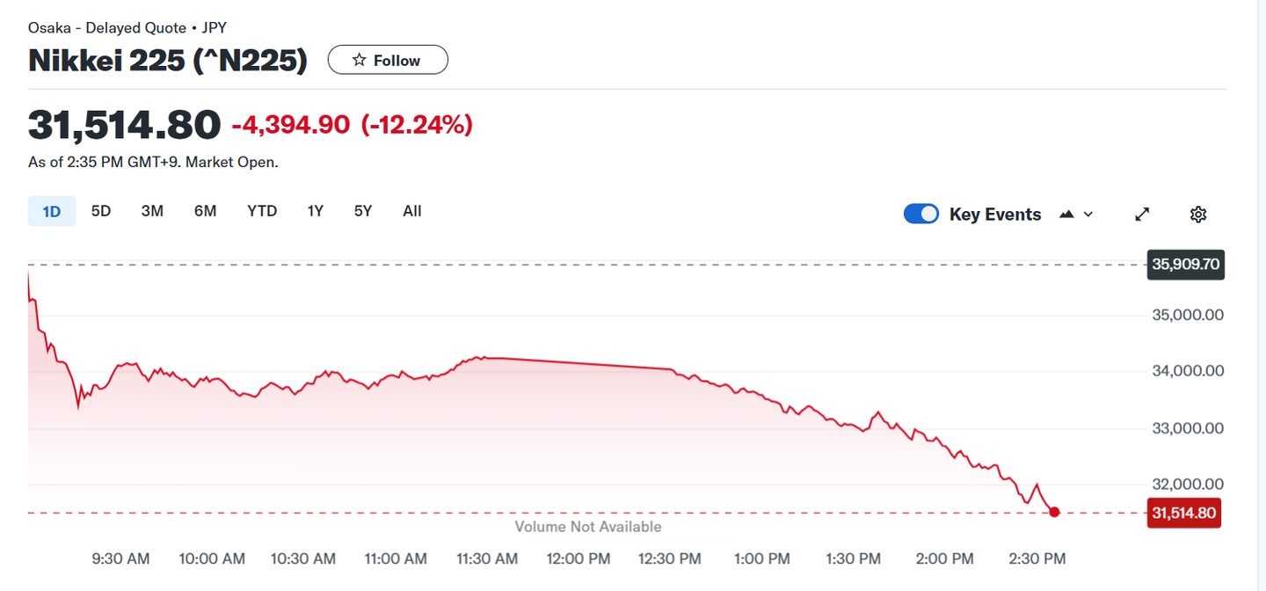
Task: Switch chart to YTD range
Action: [x=262, y=211]
